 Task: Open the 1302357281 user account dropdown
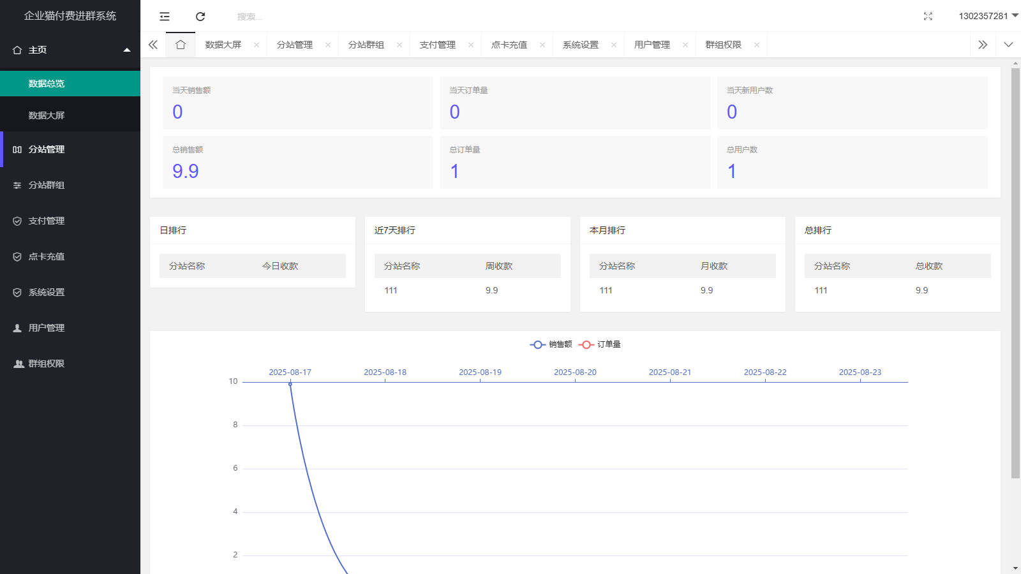point(987,16)
